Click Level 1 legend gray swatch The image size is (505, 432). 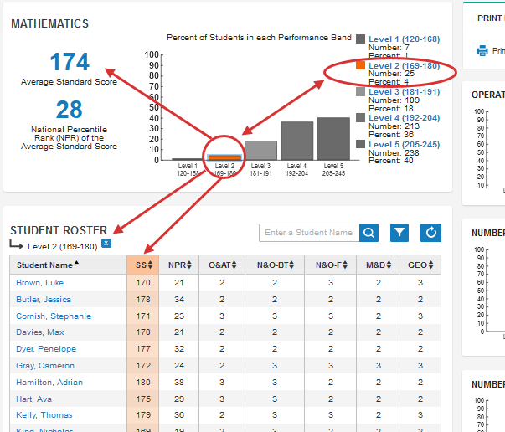(x=360, y=39)
